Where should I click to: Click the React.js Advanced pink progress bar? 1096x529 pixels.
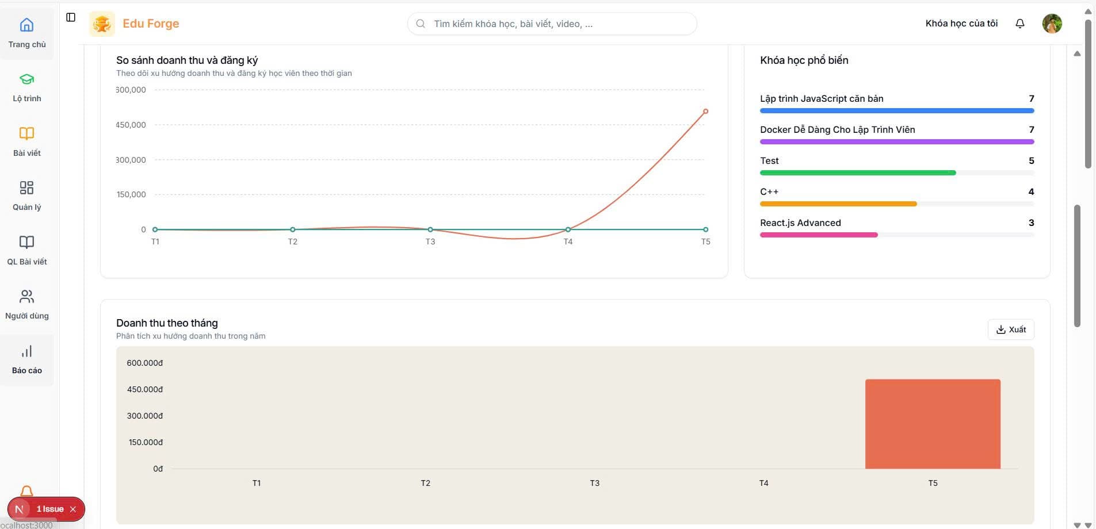tap(819, 235)
